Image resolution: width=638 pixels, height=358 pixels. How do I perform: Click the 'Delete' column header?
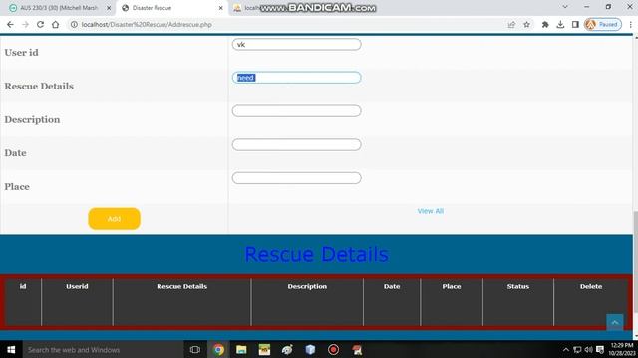click(x=591, y=286)
